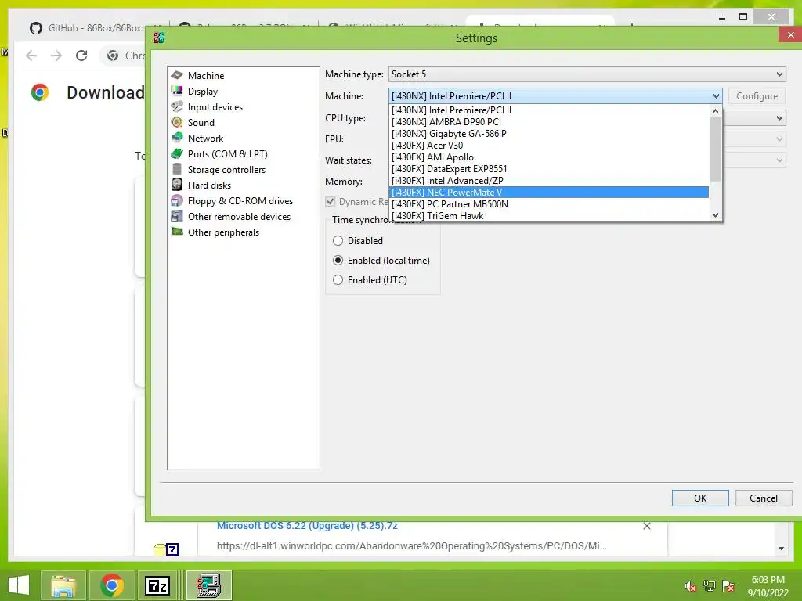Open Ports (COM & LPT) icon
Screen dimensions: 802x601
[x=177, y=154]
